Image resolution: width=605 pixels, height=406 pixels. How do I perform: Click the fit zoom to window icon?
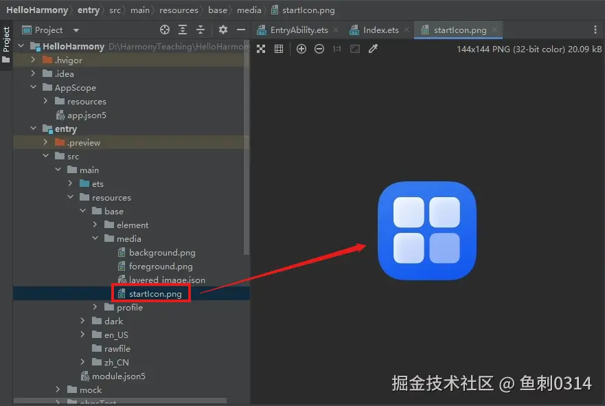click(355, 49)
